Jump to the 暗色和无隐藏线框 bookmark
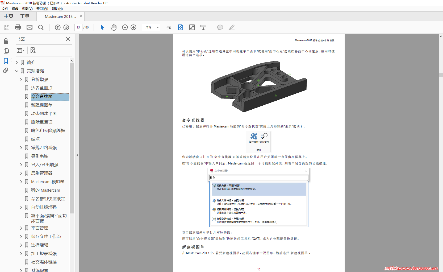The height and width of the screenshot is (272, 443). pyautogui.click(x=48, y=131)
